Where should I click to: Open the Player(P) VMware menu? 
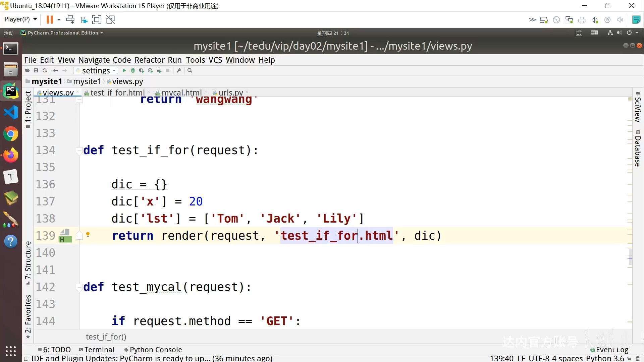(x=20, y=19)
